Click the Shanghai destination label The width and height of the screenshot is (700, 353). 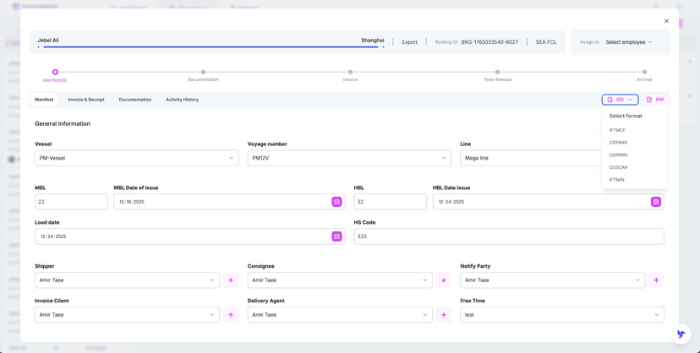pos(373,41)
